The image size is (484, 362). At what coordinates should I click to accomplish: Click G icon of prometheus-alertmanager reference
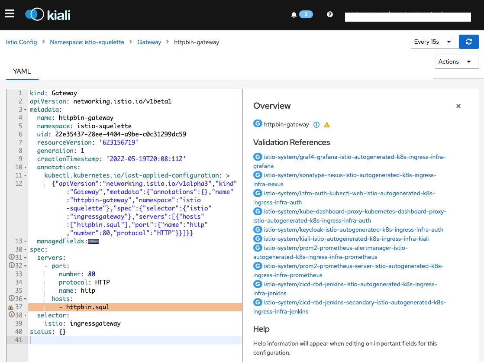click(258, 248)
